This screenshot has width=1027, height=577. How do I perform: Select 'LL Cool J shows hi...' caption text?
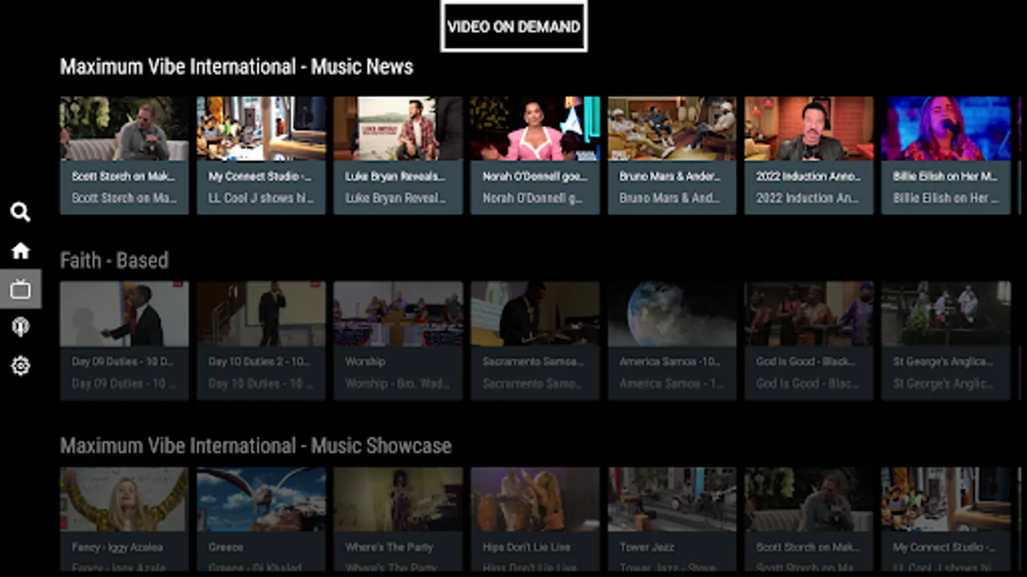click(x=261, y=198)
